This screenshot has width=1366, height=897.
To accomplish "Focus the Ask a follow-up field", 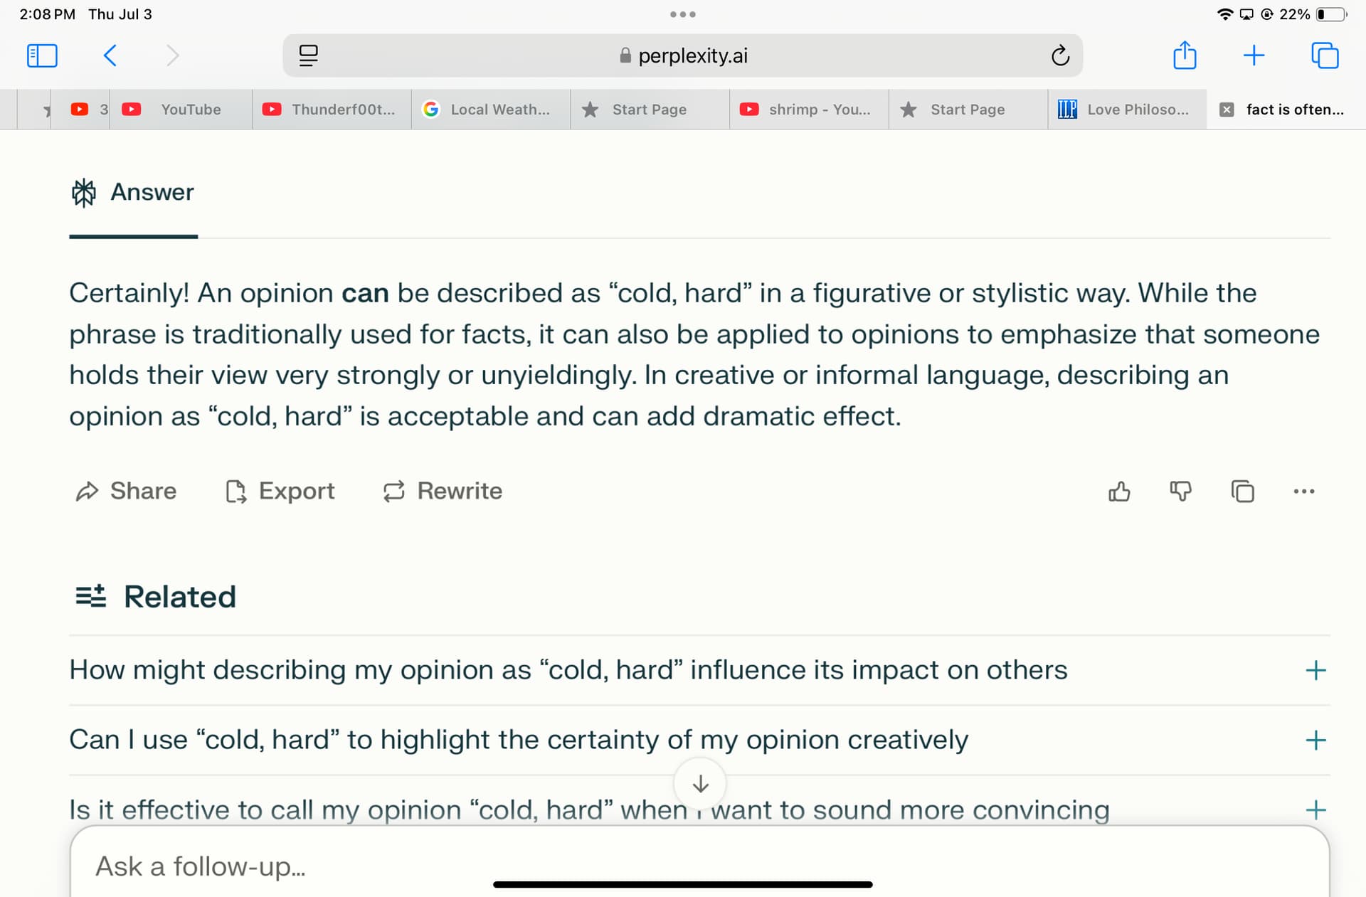I will coord(699,866).
